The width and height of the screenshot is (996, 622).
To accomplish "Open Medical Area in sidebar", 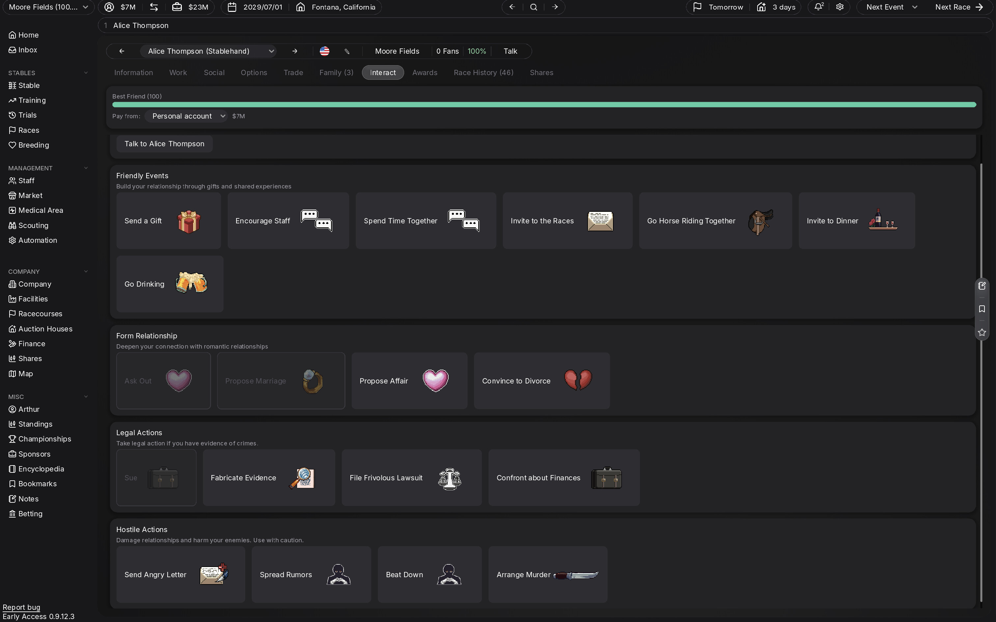I will (x=36, y=210).
